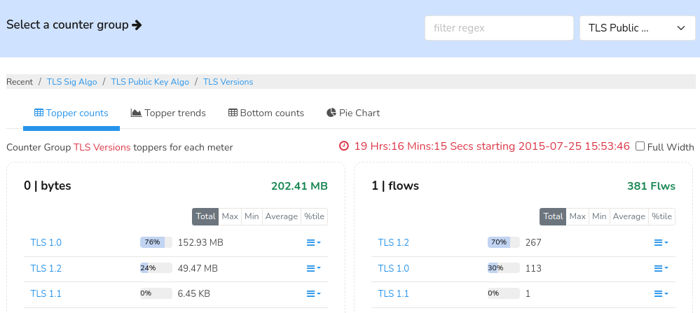
Task: Select Average button in bytes panel
Action: tap(282, 216)
